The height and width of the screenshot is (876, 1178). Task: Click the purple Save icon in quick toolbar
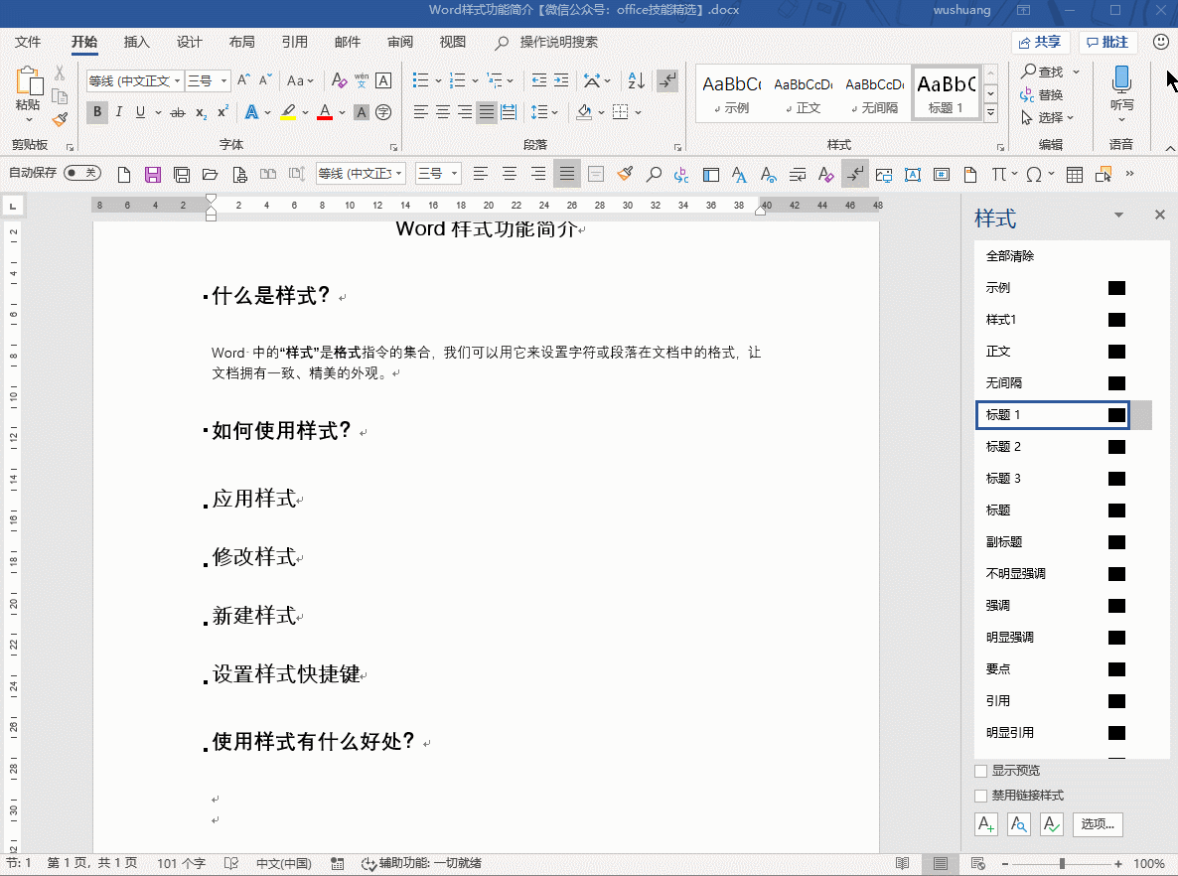coord(153,175)
